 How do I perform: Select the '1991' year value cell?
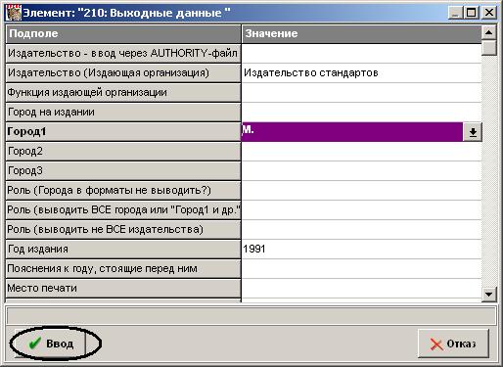pos(361,250)
